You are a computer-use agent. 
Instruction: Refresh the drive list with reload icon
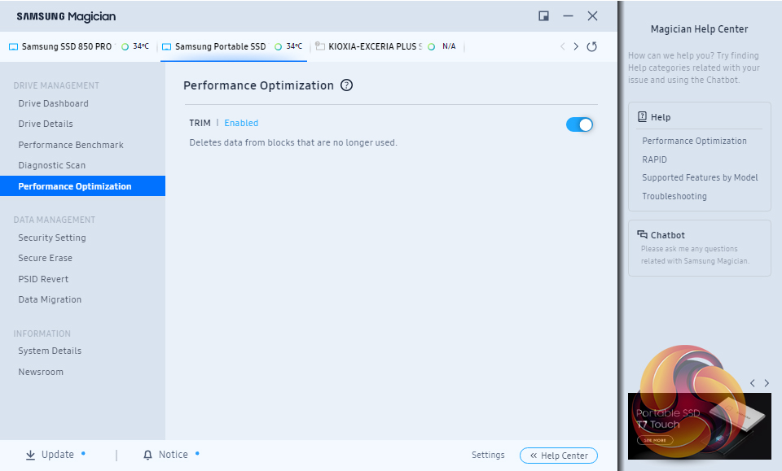point(591,46)
